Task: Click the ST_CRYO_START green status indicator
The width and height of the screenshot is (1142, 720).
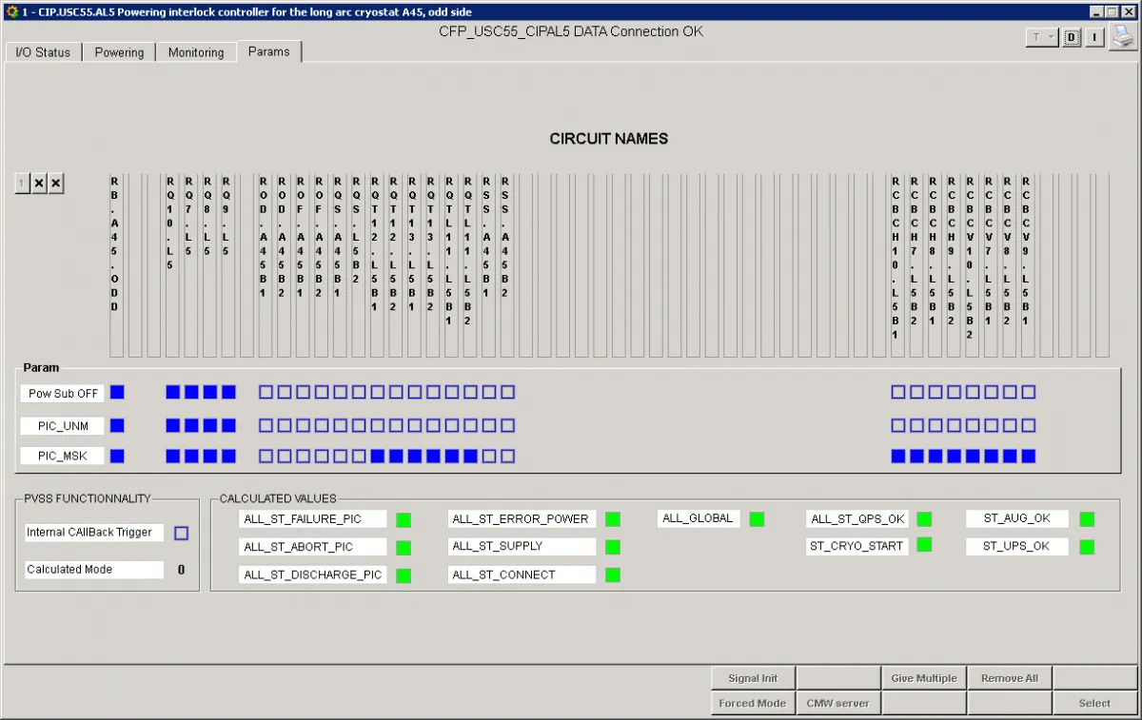Action: tap(924, 545)
